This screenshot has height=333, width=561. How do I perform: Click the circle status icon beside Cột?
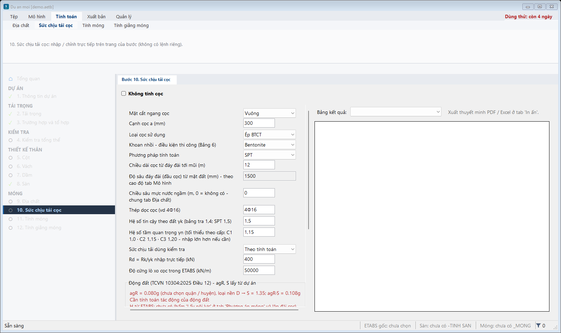point(11,158)
